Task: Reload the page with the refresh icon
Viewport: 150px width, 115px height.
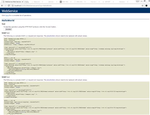Action: 9,6
